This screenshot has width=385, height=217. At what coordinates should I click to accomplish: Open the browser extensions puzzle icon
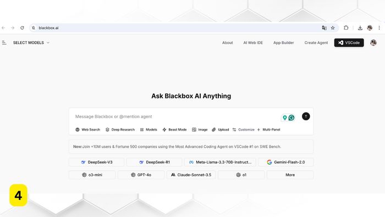tap(346, 28)
